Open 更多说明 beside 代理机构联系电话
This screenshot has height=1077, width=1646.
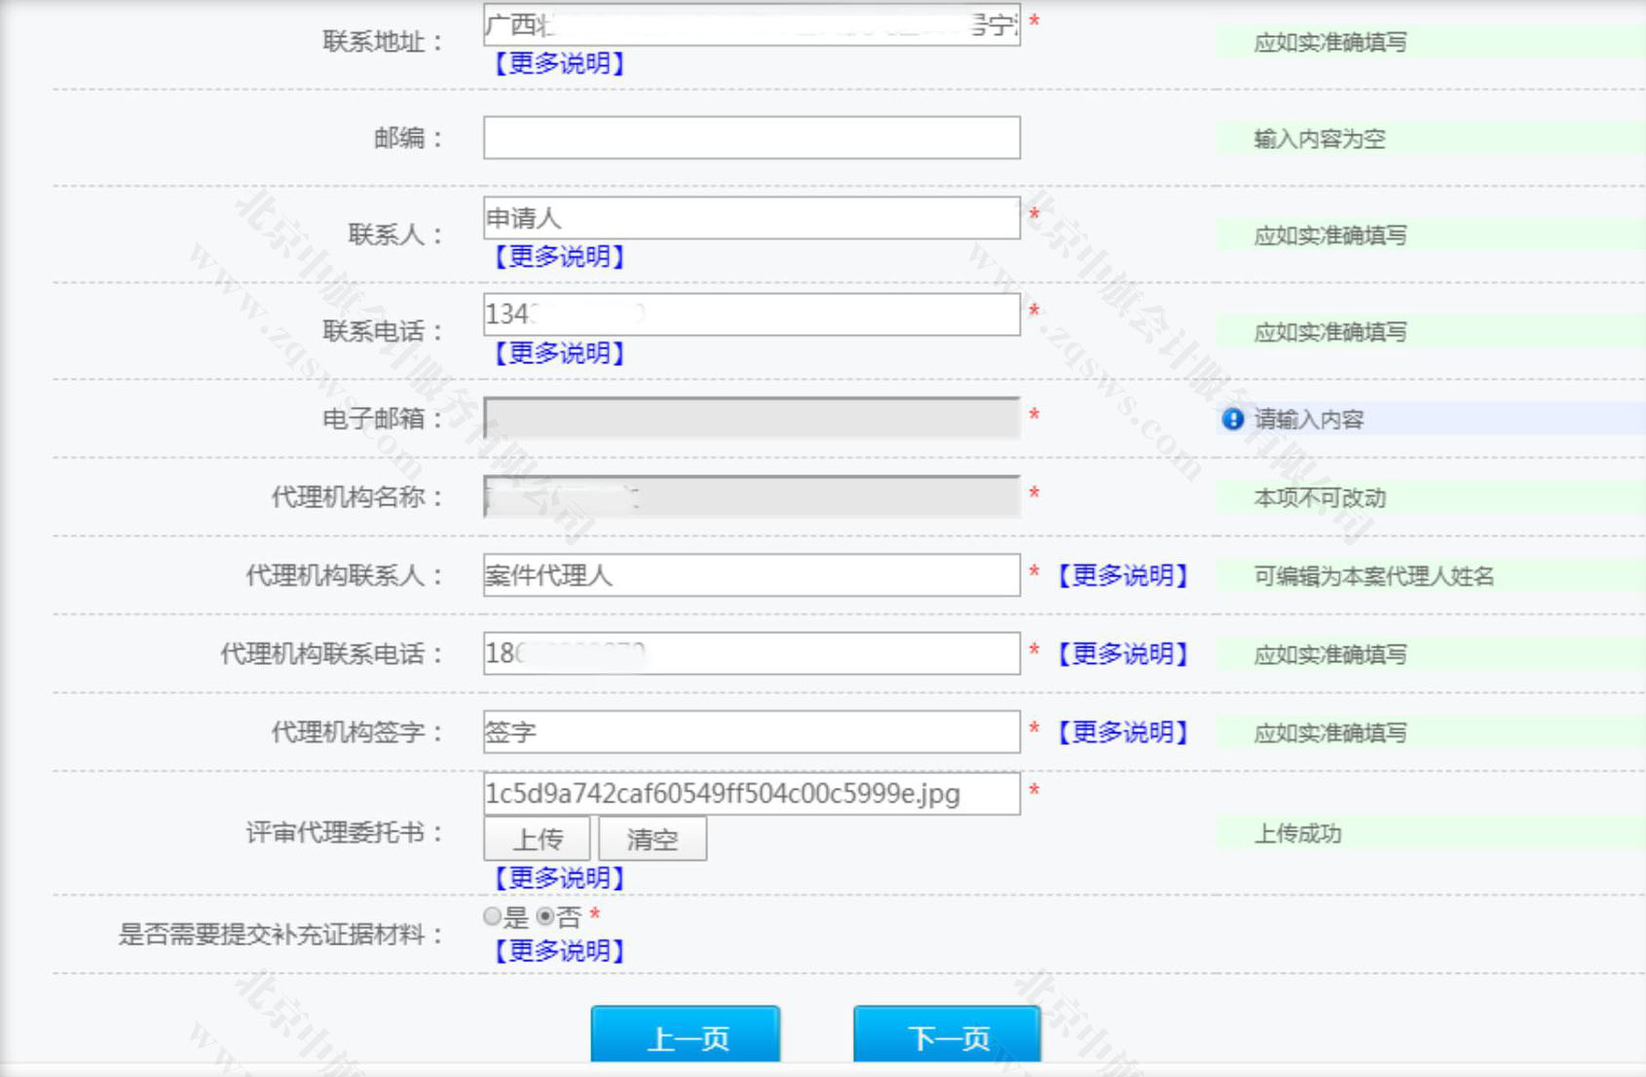click(1122, 653)
